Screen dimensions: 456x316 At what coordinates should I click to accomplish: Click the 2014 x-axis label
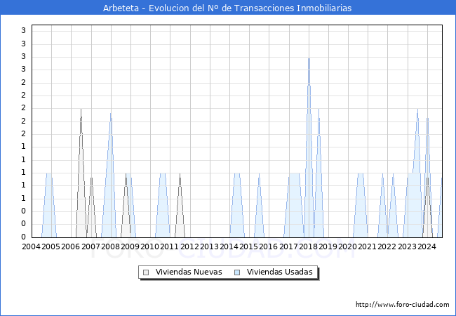(x=229, y=246)
